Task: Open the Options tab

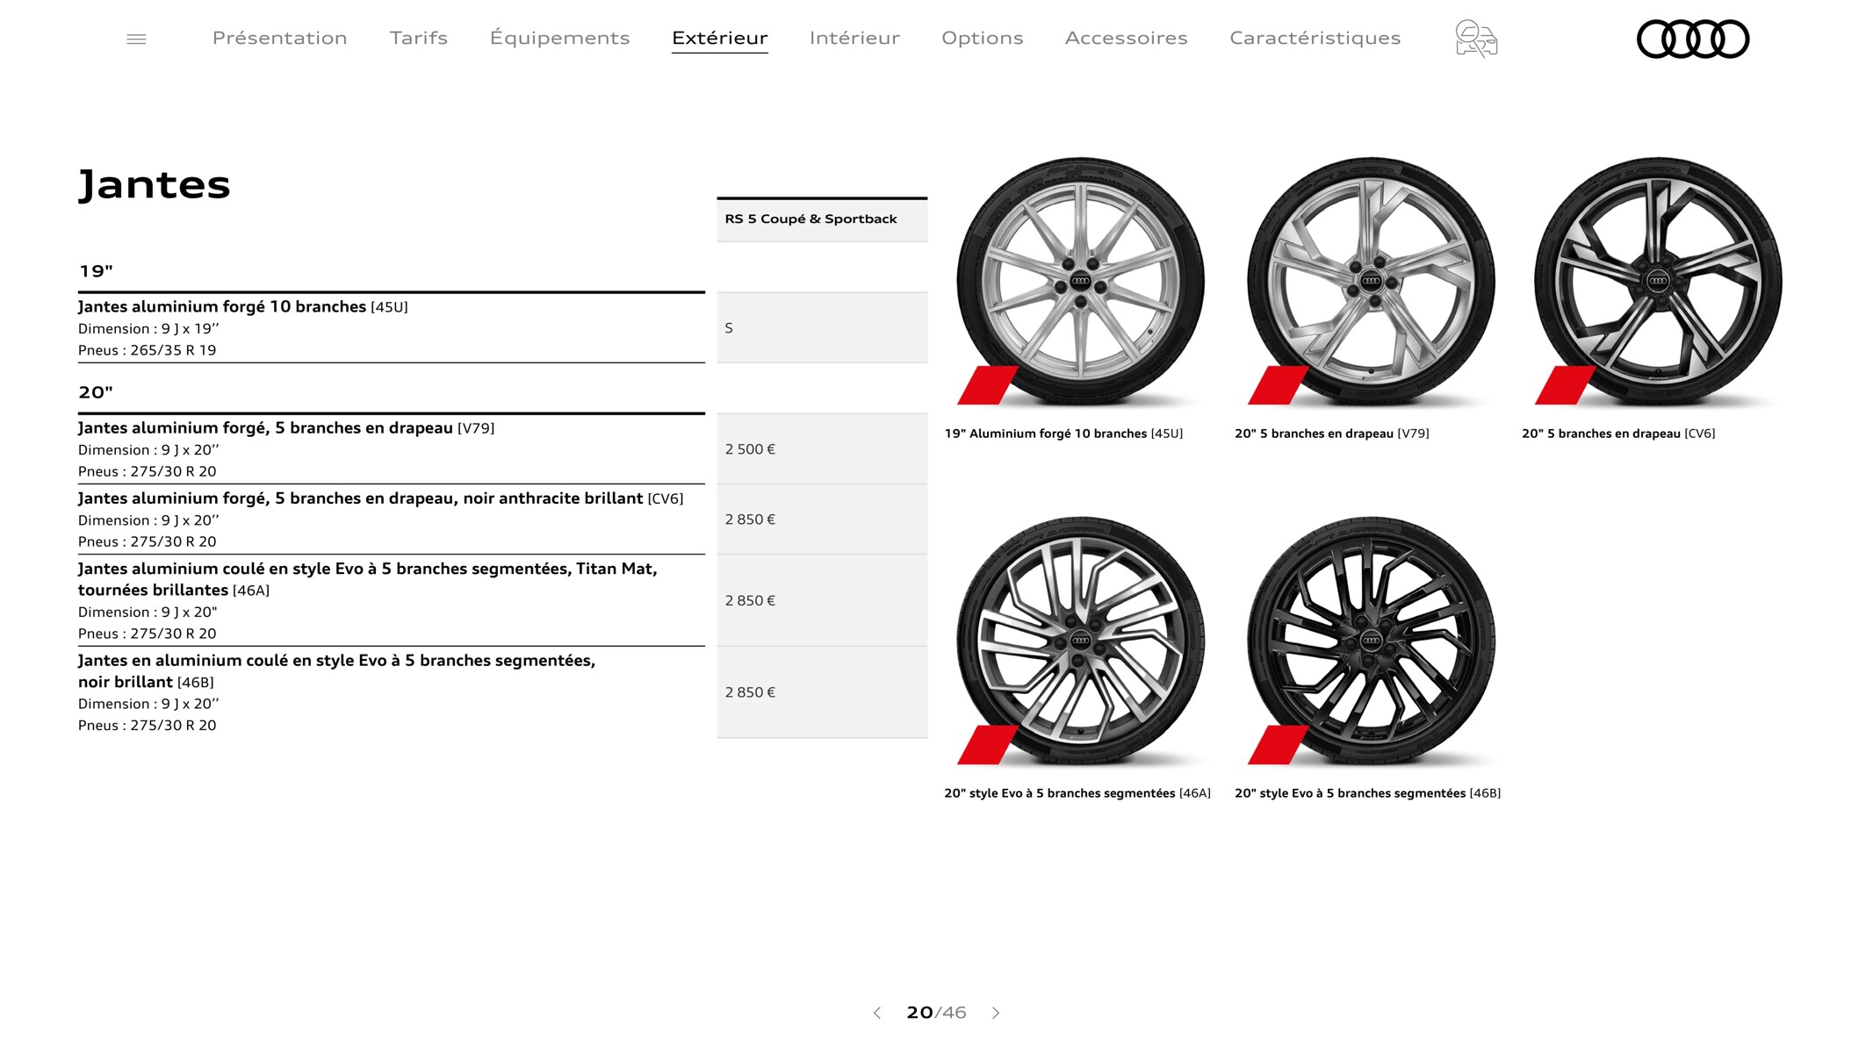Action: click(x=983, y=38)
